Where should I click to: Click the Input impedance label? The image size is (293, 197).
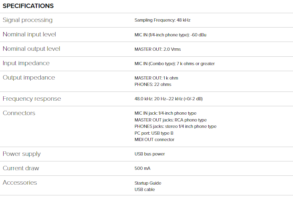pos(26,63)
